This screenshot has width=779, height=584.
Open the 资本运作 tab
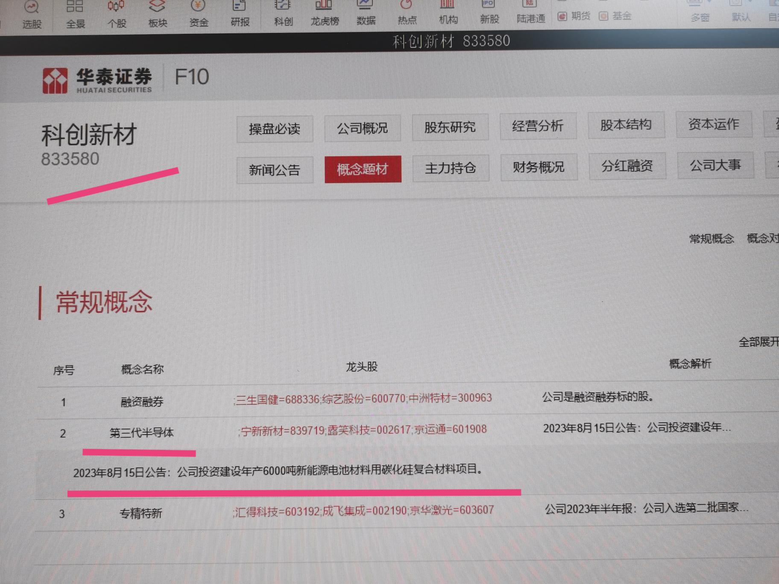(714, 124)
